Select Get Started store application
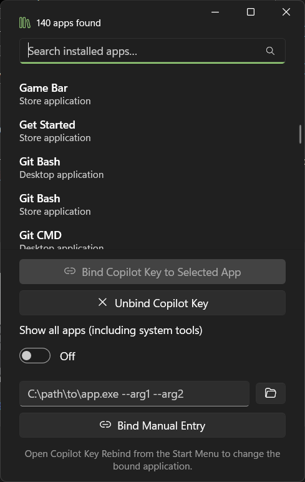This screenshot has height=482, width=305. coord(152,131)
